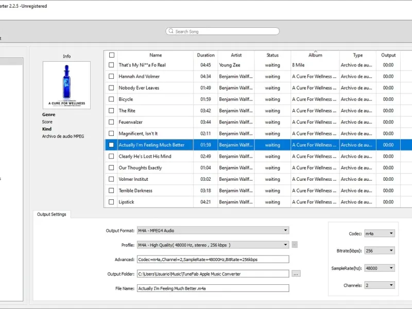
Task: Change the Bitrate(kbps) dropdown value
Action: point(379,251)
